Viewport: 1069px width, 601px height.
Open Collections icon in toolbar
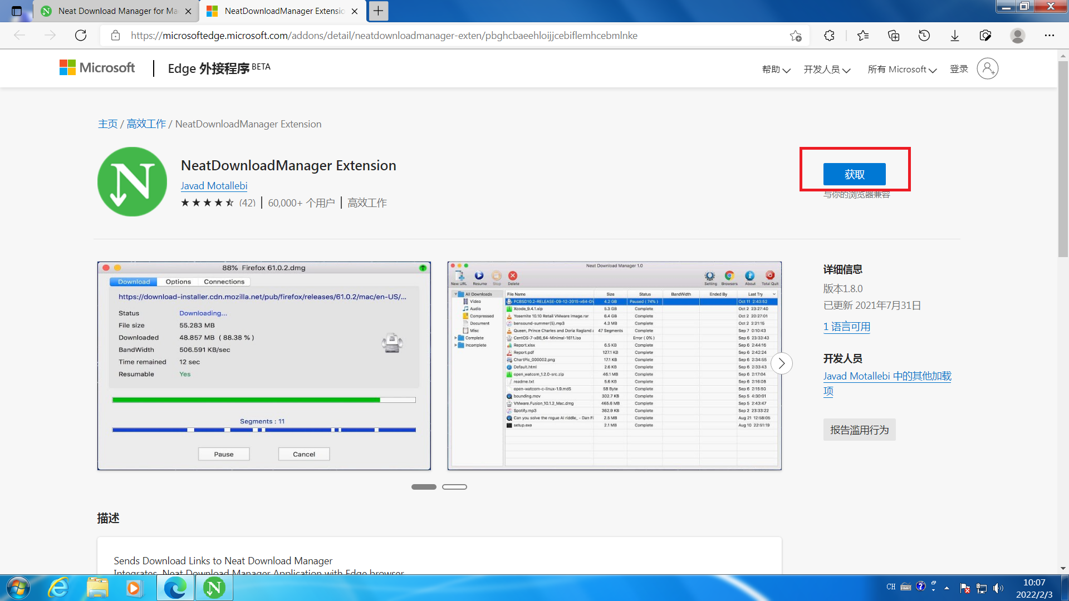click(x=894, y=36)
